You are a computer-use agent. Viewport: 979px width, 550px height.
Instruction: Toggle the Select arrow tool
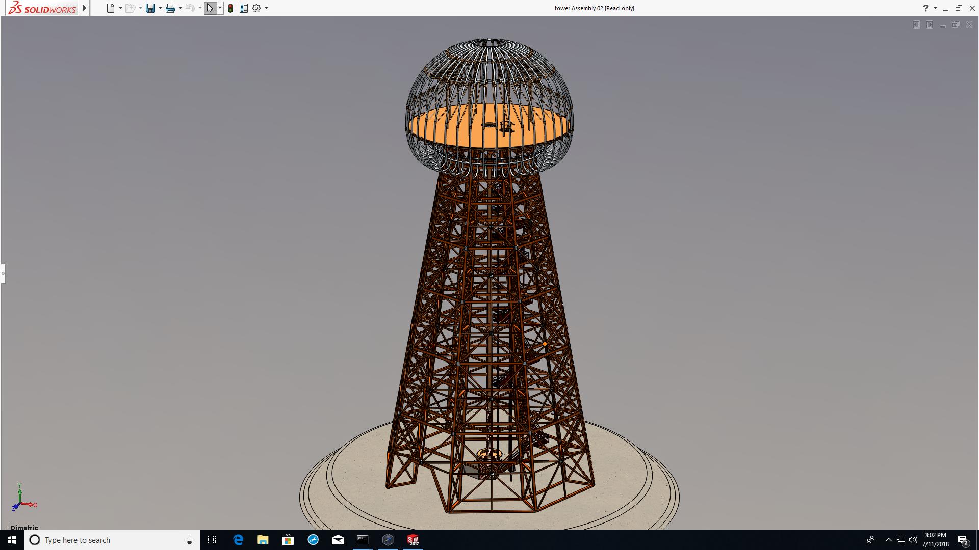[210, 8]
